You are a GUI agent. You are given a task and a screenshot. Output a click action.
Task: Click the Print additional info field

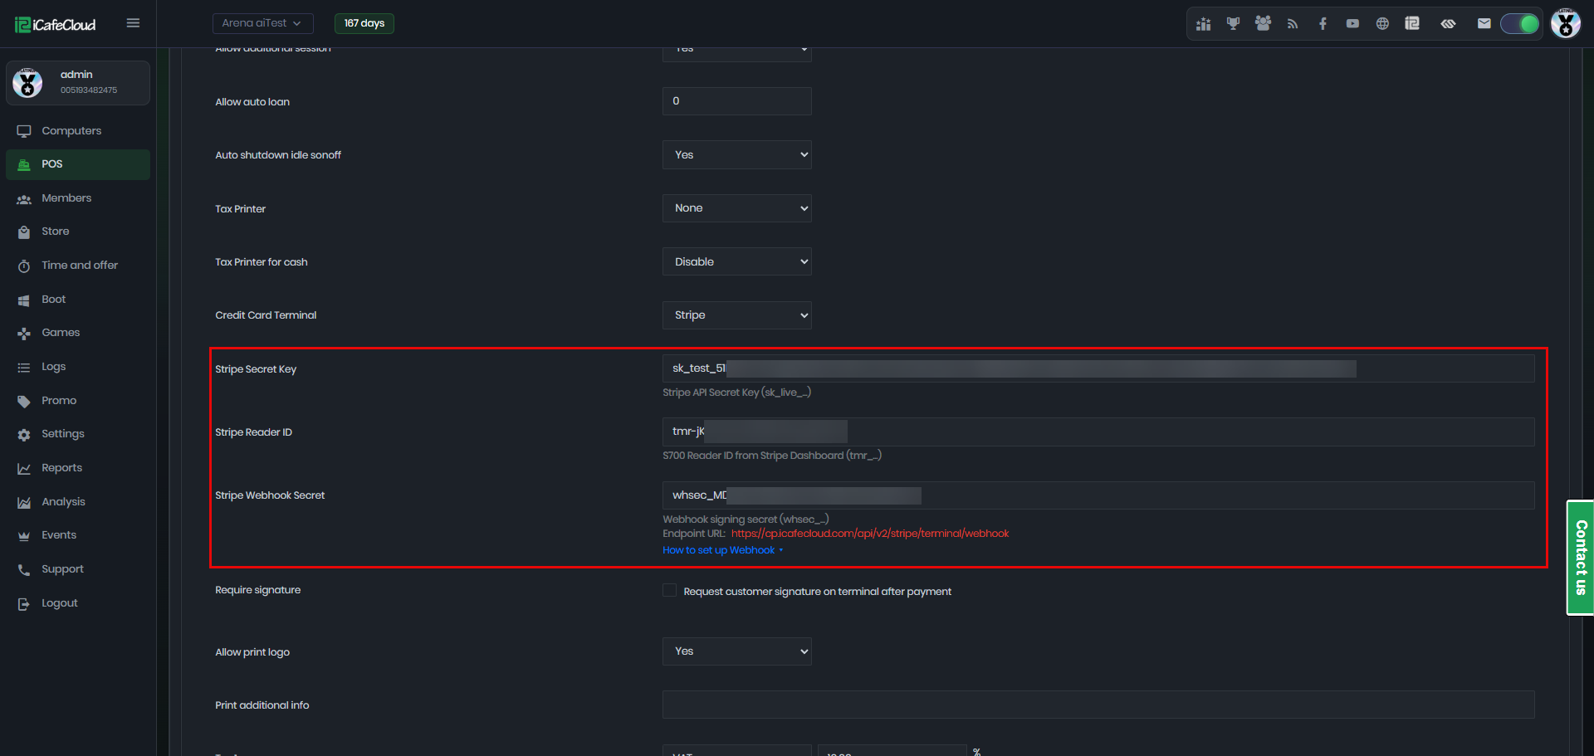click(1098, 705)
